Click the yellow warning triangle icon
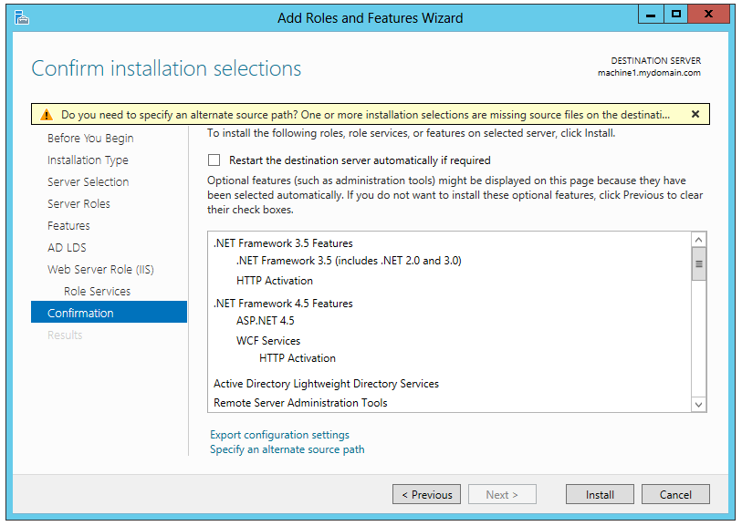This screenshot has height=526, width=742. pos(45,115)
